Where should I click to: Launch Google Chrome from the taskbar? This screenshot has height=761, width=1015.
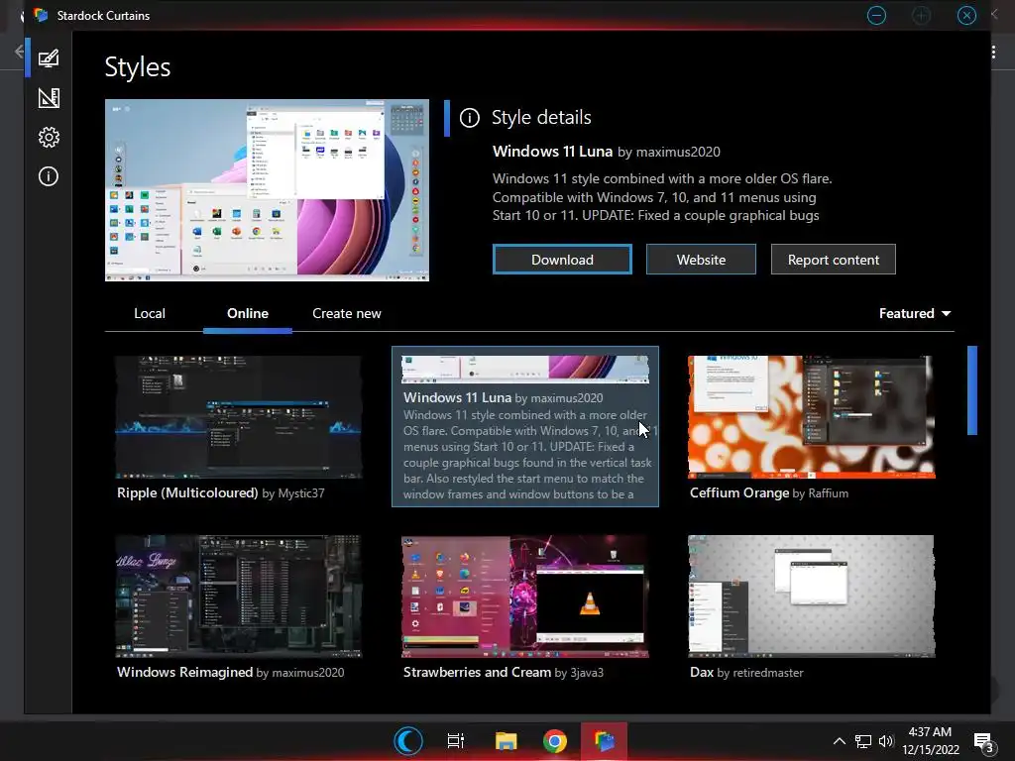555,741
